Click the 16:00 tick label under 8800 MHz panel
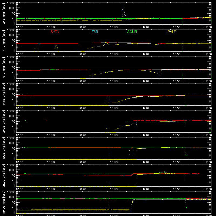The image size is (216, 216). coord(19,189)
